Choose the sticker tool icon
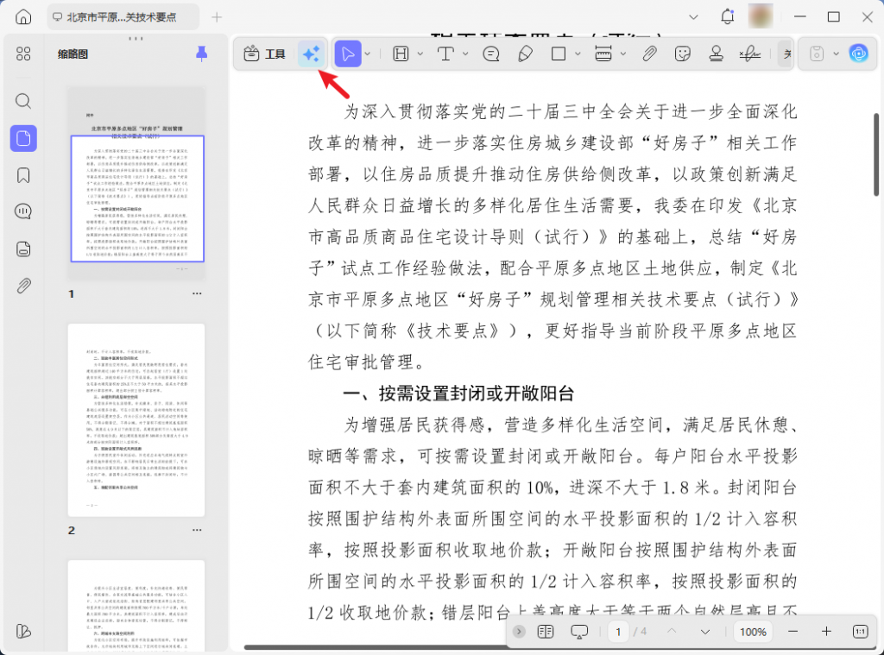This screenshot has width=884, height=655. [x=683, y=54]
